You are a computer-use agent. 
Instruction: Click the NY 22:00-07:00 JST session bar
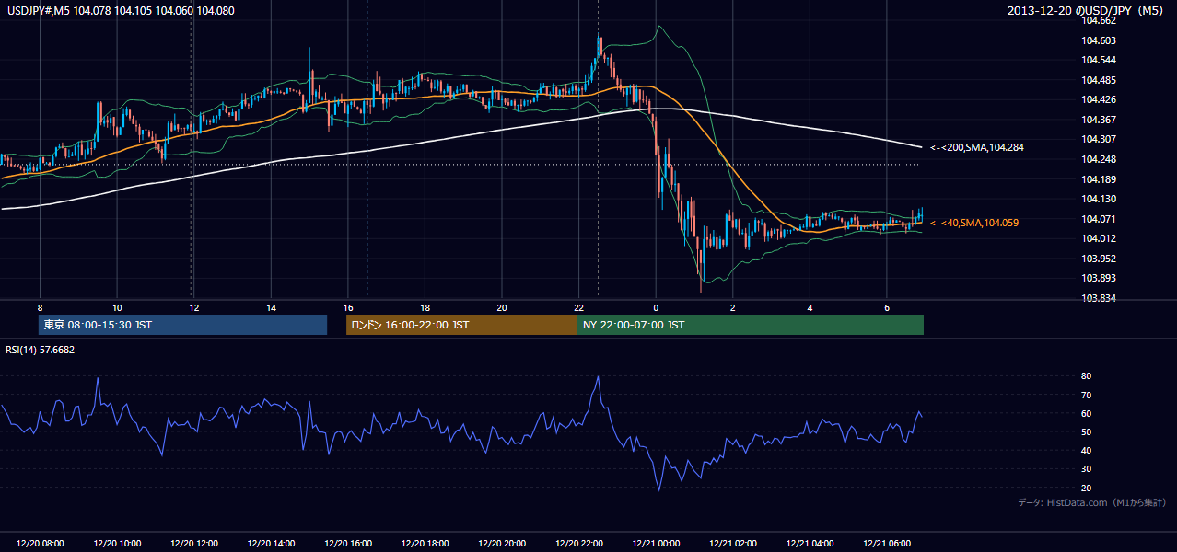(x=751, y=325)
